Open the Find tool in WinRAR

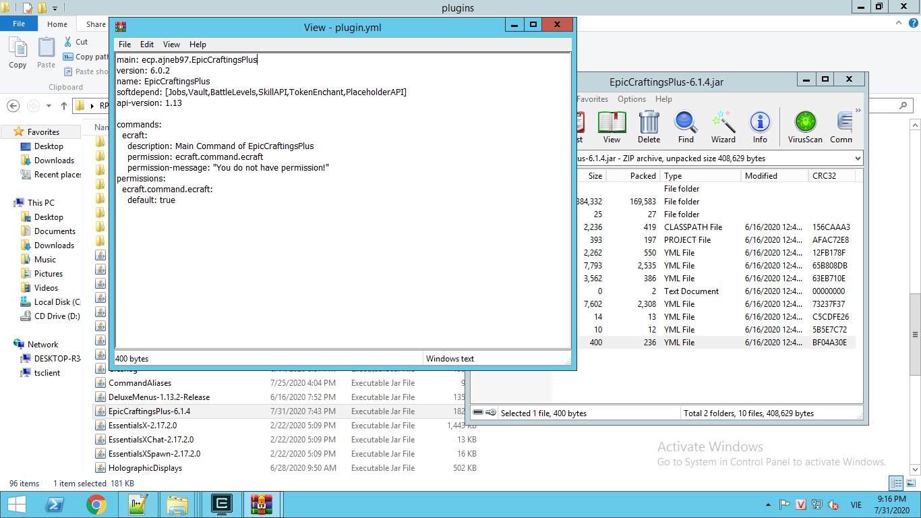[x=686, y=127]
